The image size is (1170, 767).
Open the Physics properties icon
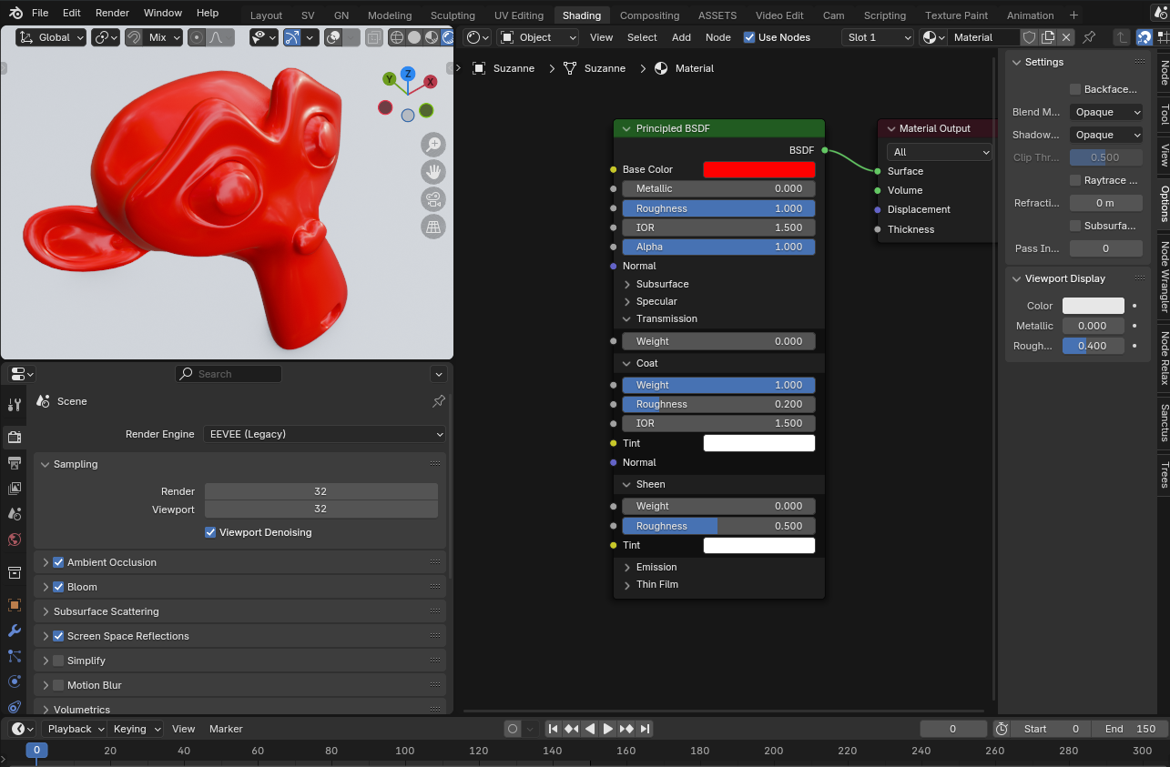[x=14, y=681]
